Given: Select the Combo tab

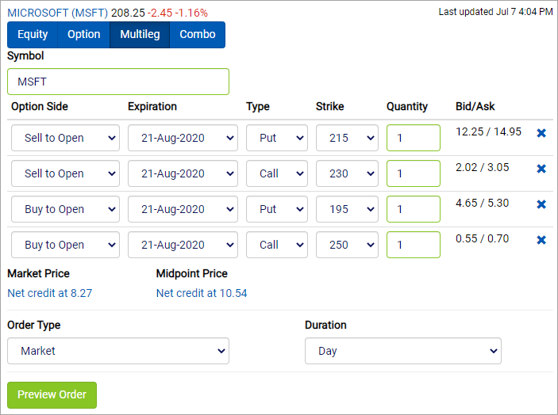Looking at the screenshot, I should pyautogui.click(x=198, y=34).
